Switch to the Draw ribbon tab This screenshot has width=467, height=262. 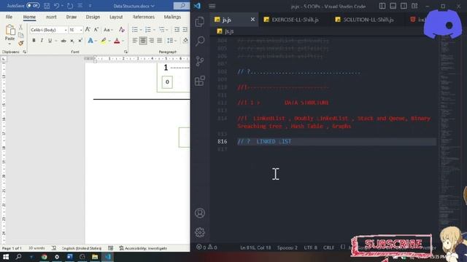click(72, 17)
